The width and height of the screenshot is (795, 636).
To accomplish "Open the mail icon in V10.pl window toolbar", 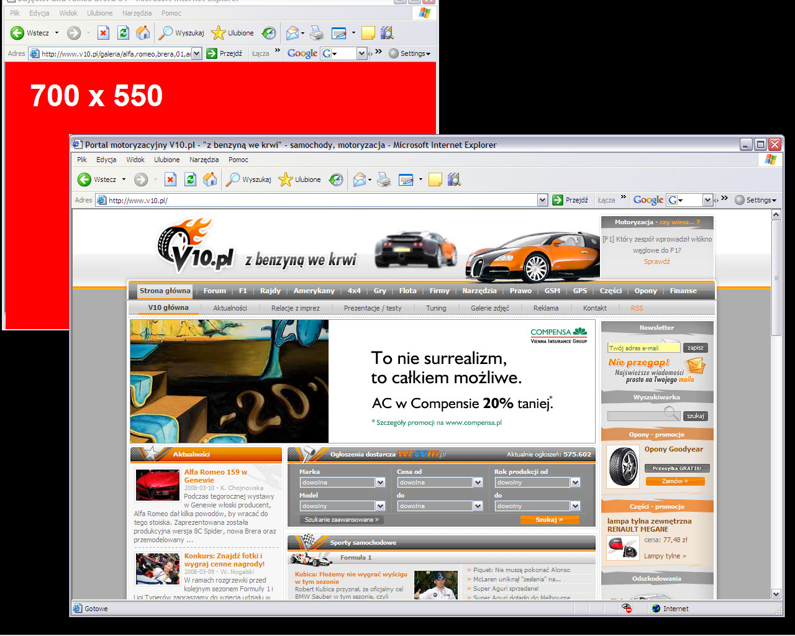I will (x=359, y=179).
